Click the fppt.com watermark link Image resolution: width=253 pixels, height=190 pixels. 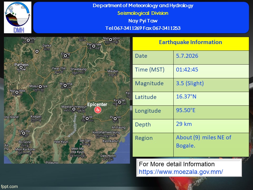[x=9, y=187]
